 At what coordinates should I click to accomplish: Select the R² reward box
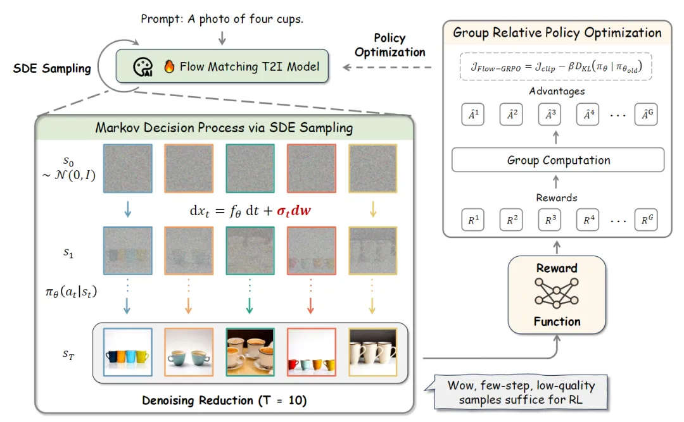(511, 220)
